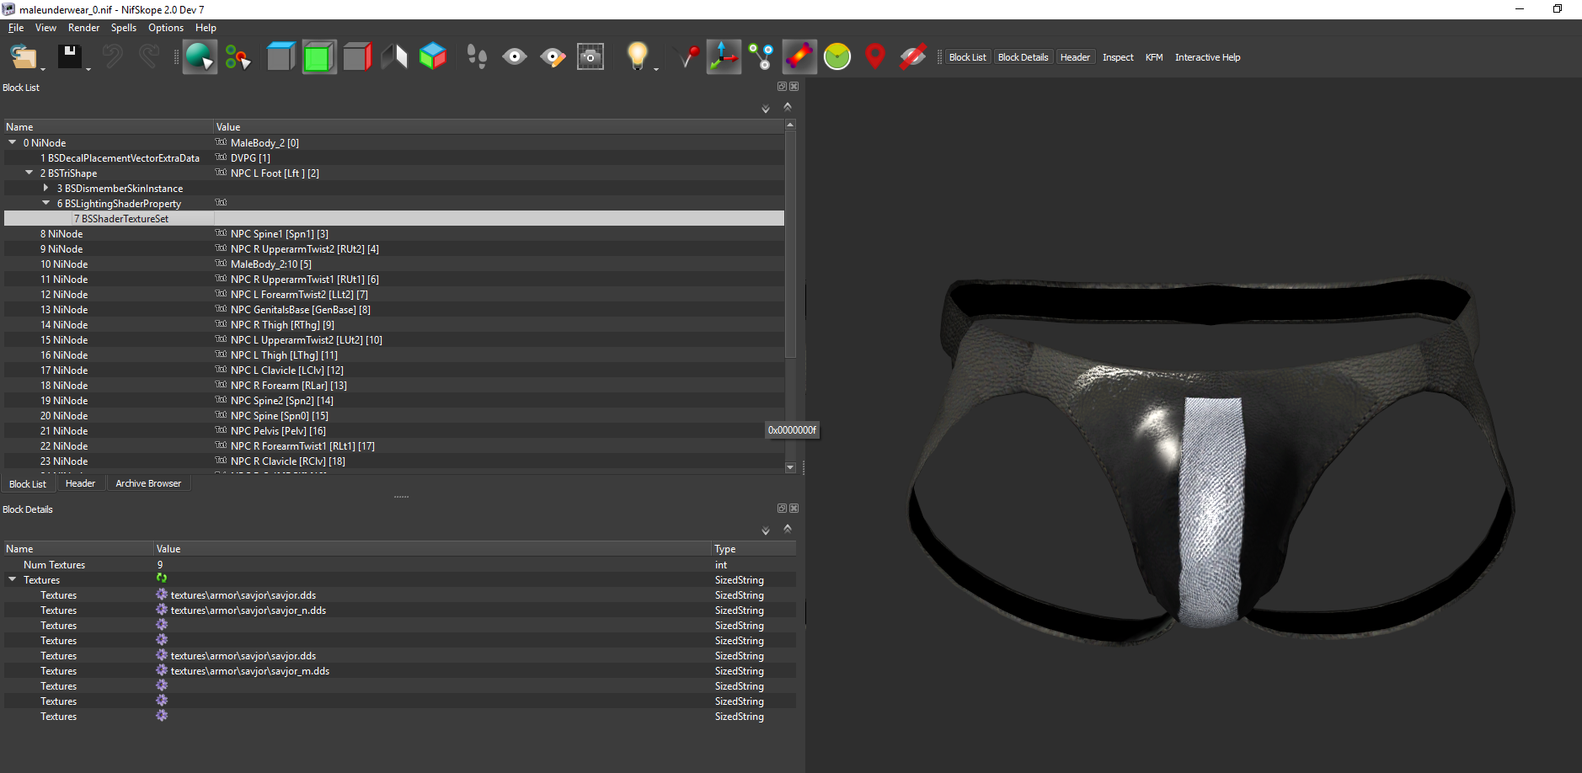Click the Save floppy disk icon
This screenshot has width=1582, height=773.
pyautogui.click(x=70, y=57)
